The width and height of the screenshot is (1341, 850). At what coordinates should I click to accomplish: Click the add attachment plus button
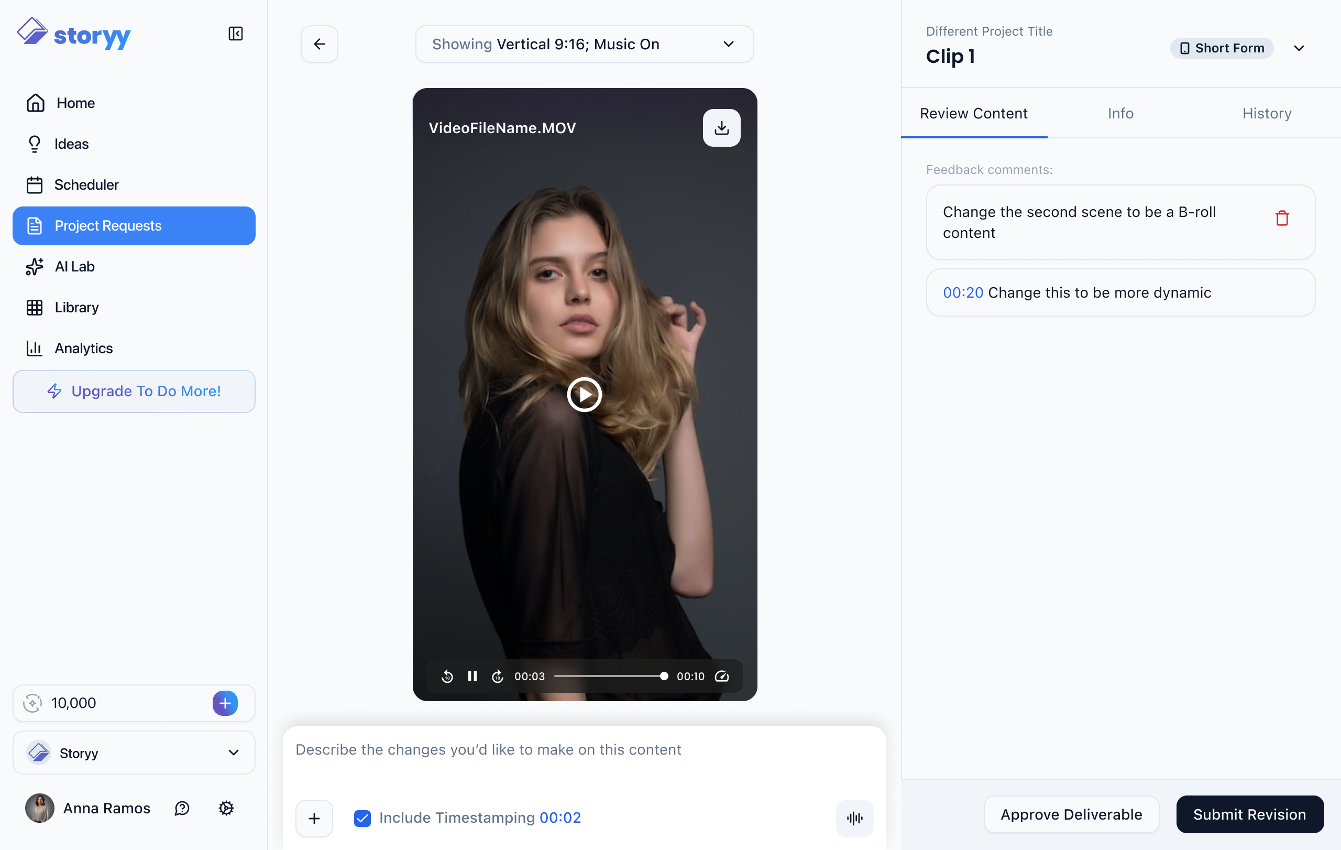tap(314, 818)
